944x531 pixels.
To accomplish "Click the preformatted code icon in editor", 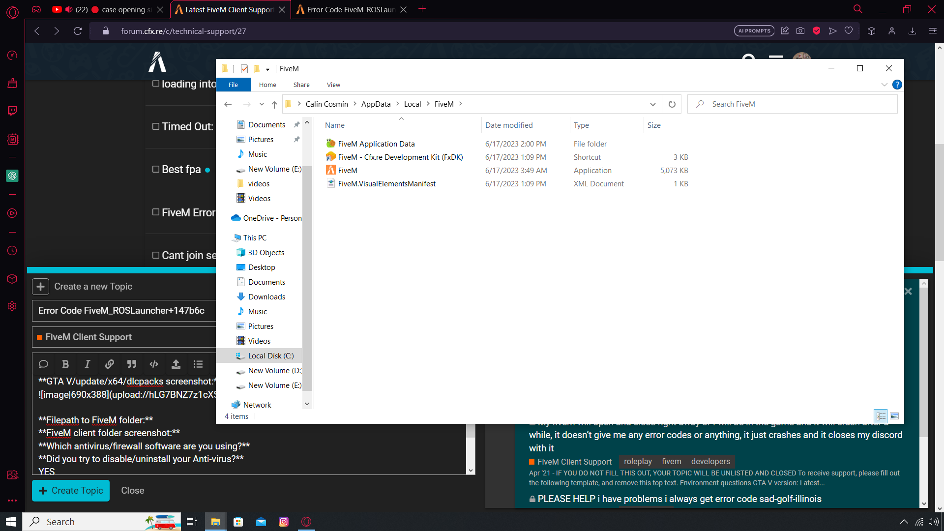I will click(154, 364).
